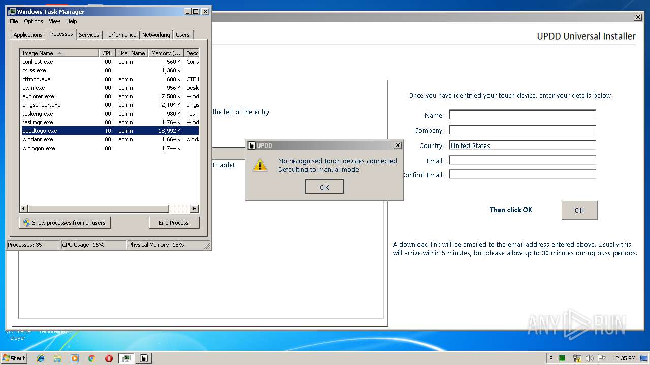Screen dimensions: 650x365
Task: Close the UPDD warning dialog
Action: click(x=398, y=145)
